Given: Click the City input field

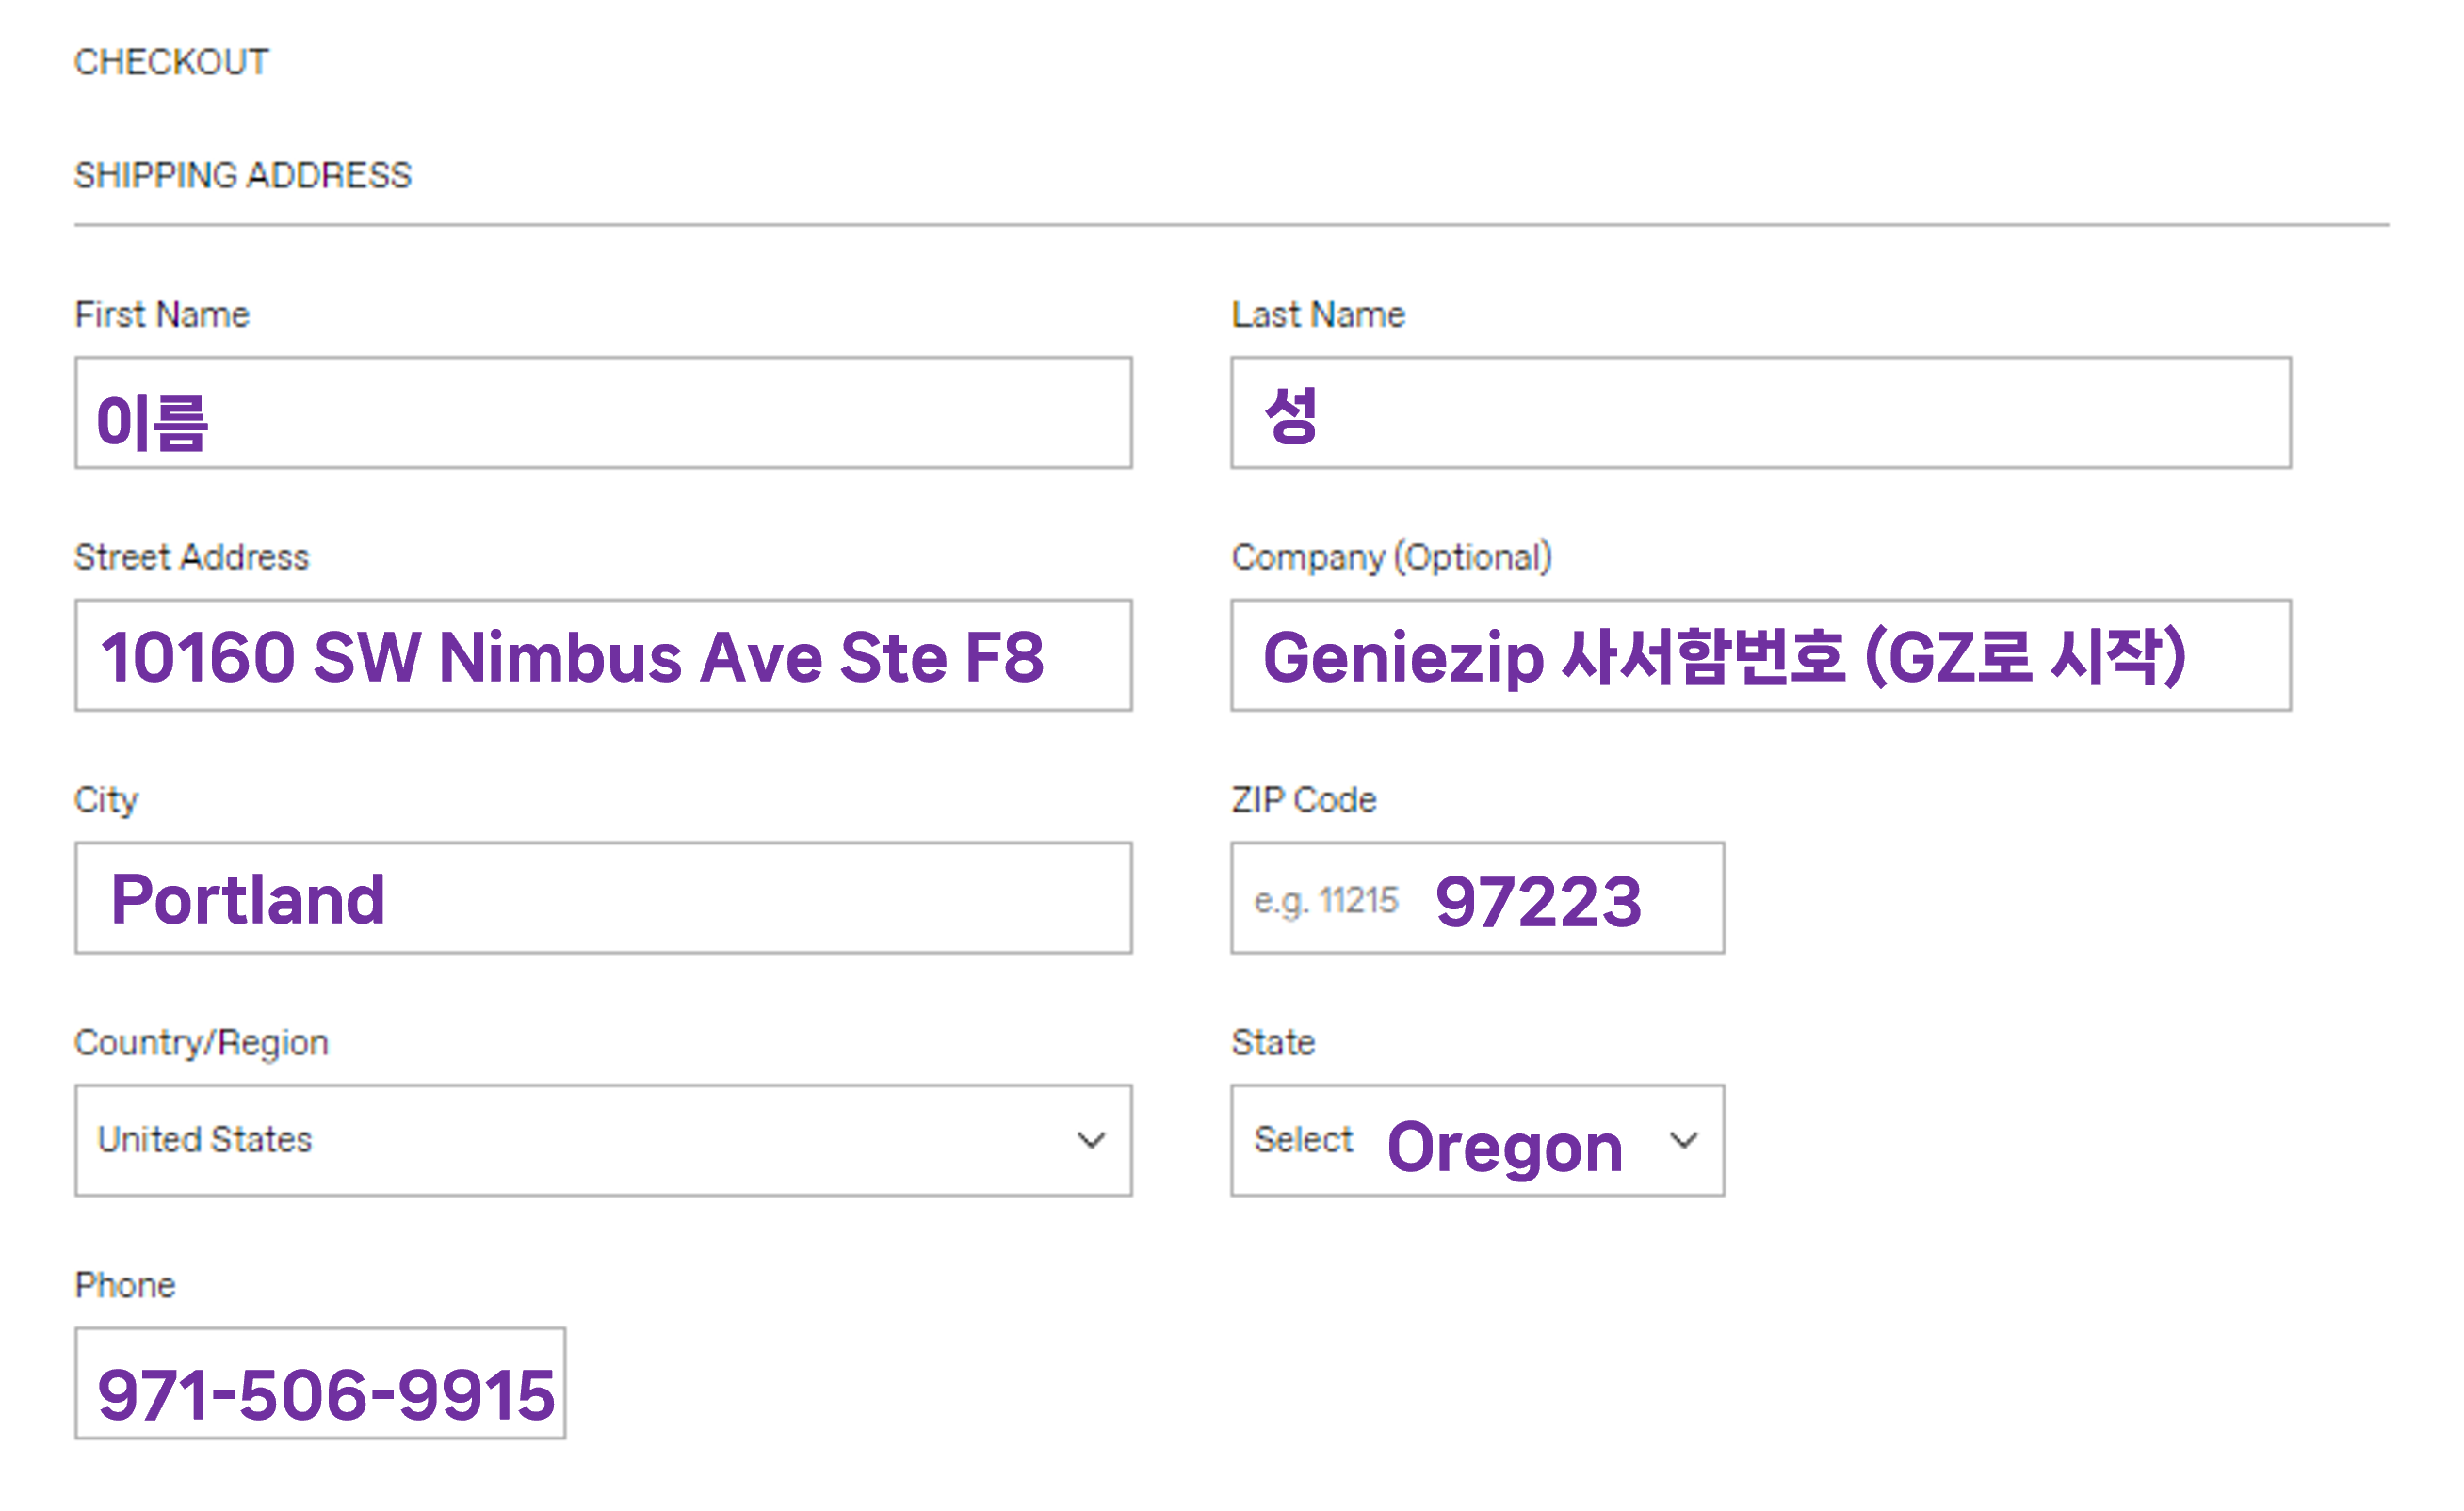Looking at the screenshot, I should click(x=603, y=897).
